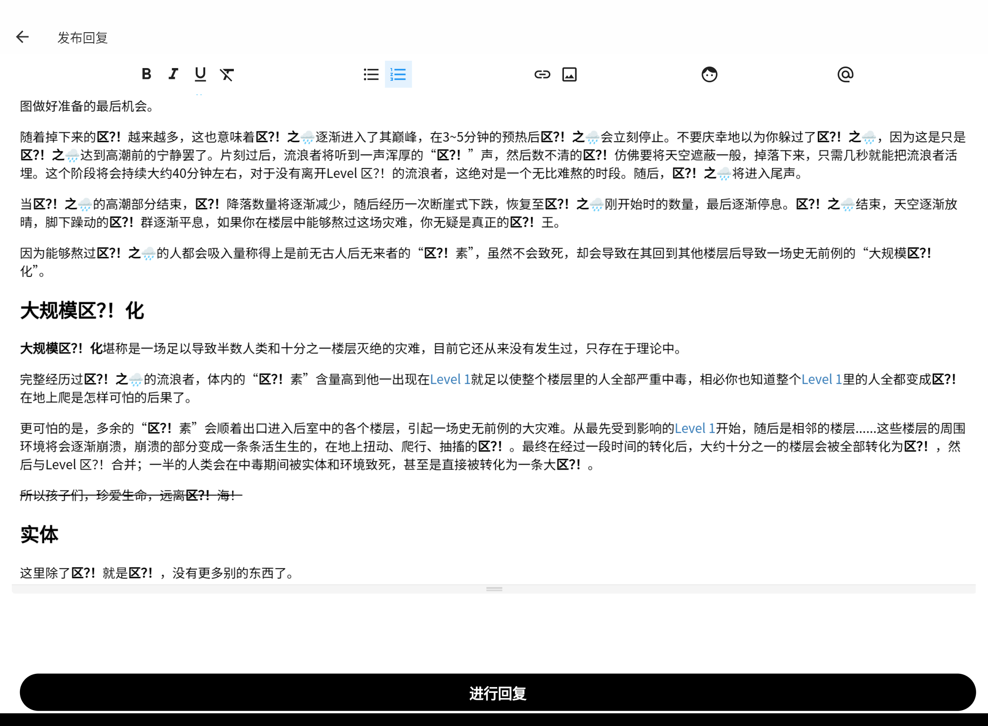988x726 pixels.
Task: Go back using the arrow at top left
Action: (22, 37)
